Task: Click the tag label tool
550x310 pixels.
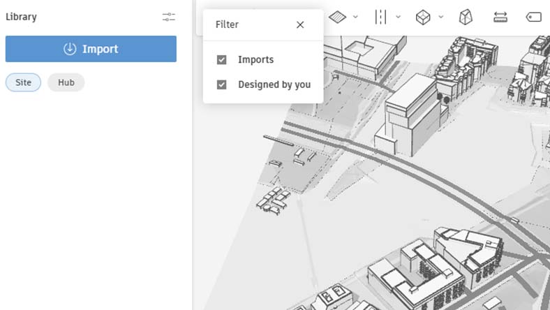Action: click(x=534, y=17)
